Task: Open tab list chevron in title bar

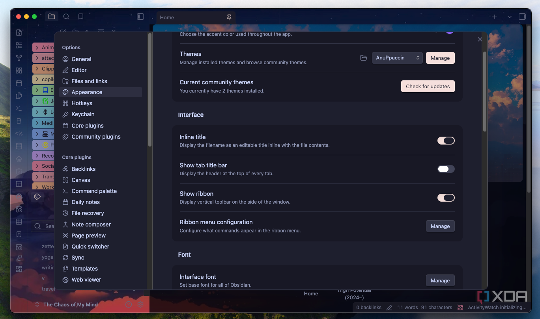Action: tap(509, 17)
